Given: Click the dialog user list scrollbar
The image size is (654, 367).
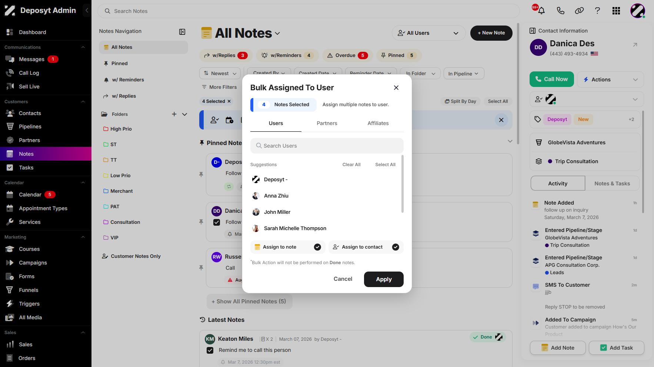Looking at the screenshot, I should coord(402,184).
